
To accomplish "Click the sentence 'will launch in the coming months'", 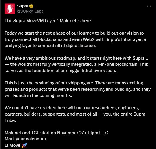I will tap(38, 95).
